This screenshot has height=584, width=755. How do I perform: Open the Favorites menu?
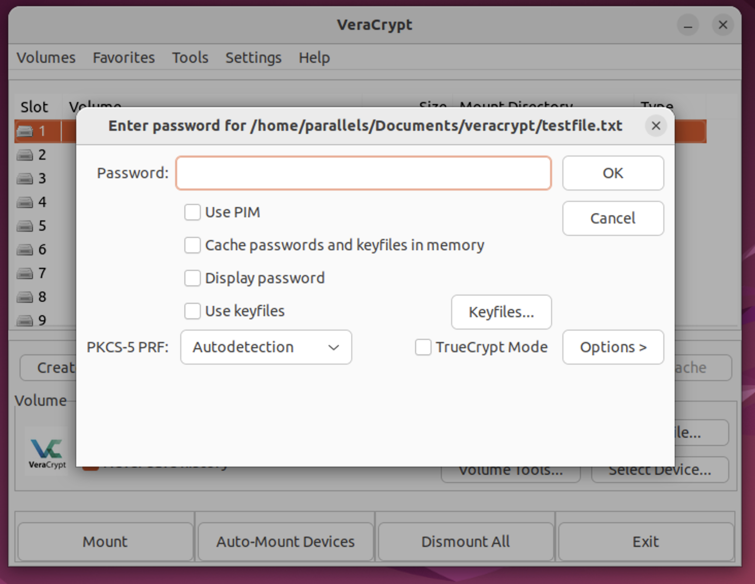tap(123, 57)
